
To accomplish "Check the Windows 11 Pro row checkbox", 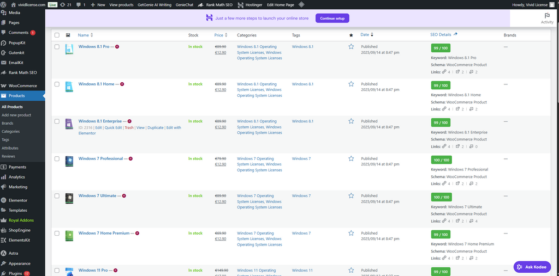I will click(x=57, y=271).
